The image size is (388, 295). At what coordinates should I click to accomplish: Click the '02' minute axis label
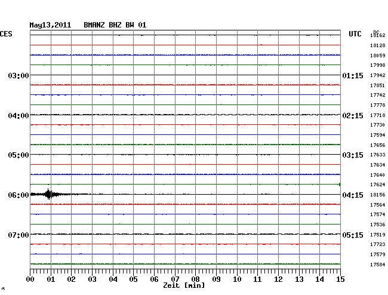tap(71, 279)
